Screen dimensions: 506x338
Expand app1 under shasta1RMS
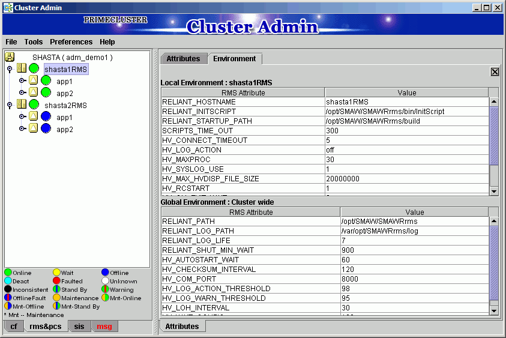(22, 80)
